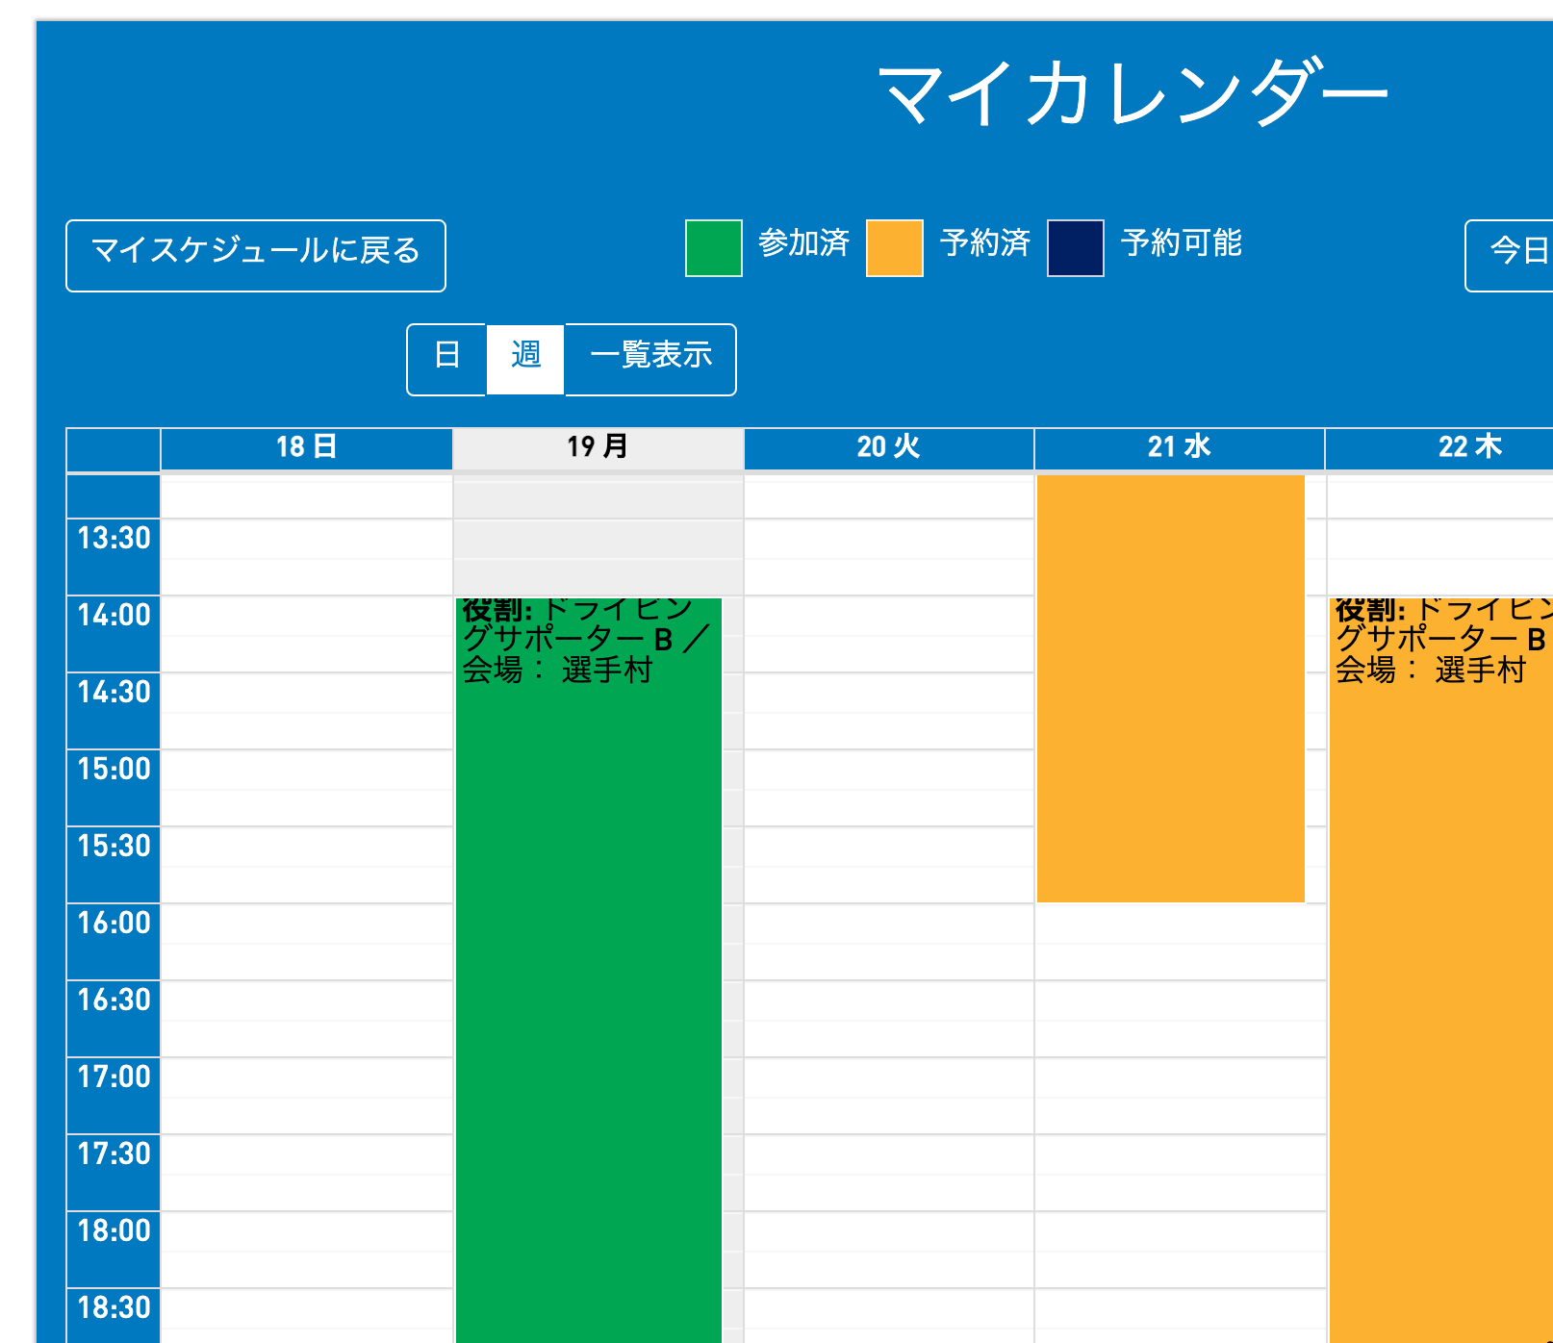This screenshot has width=1553, height=1343.
Task: Click the 16:00 time label
Action: [x=114, y=923]
